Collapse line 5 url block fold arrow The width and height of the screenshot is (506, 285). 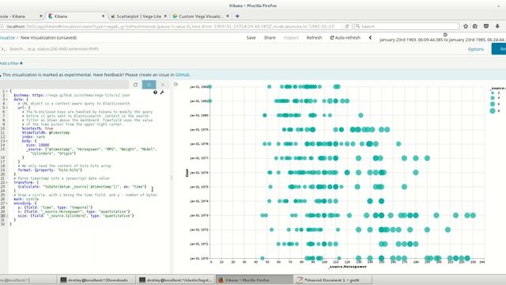coord(7,108)
